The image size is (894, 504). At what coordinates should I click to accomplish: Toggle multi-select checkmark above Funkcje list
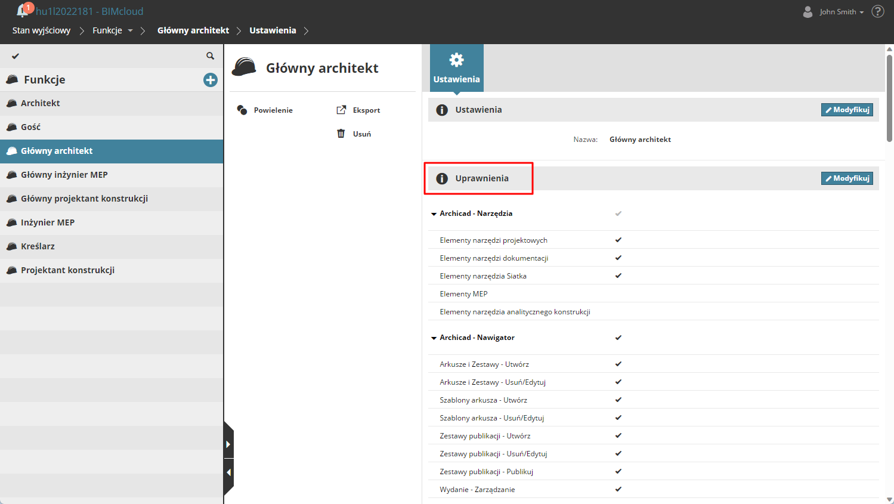[x=16, y=56]
